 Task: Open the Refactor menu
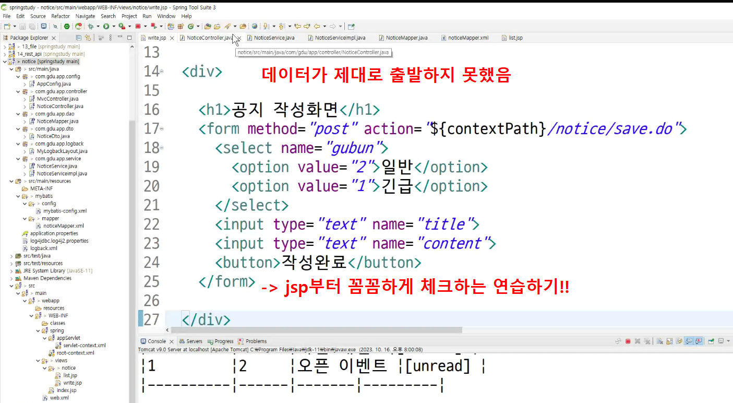[x=61, y=16]
